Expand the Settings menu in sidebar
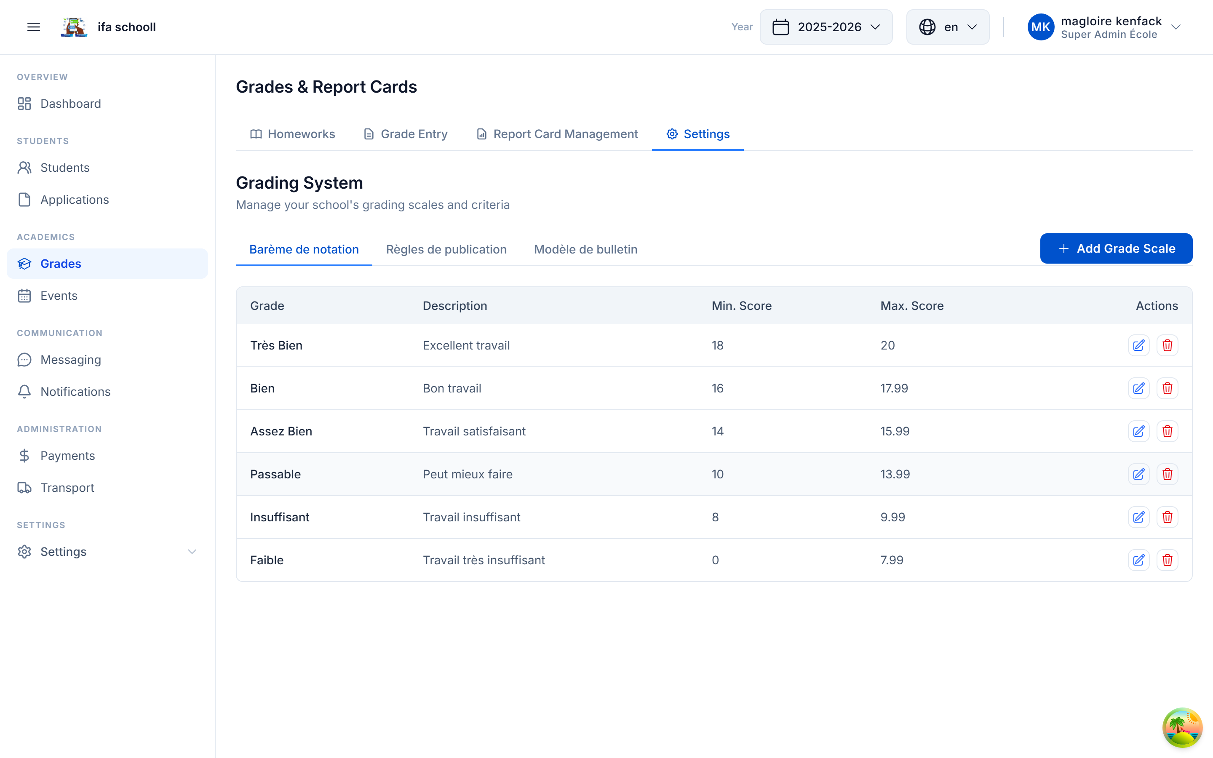1213x758 pixels. point(107,552)
